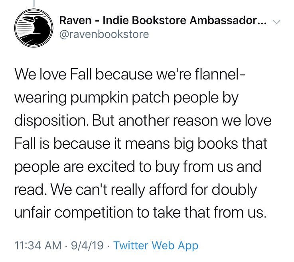Screen dimensions: 294x262
Task: Open the Raven - Indie Bookstore Ambassador display name
Action: click(x=163, y=20)
